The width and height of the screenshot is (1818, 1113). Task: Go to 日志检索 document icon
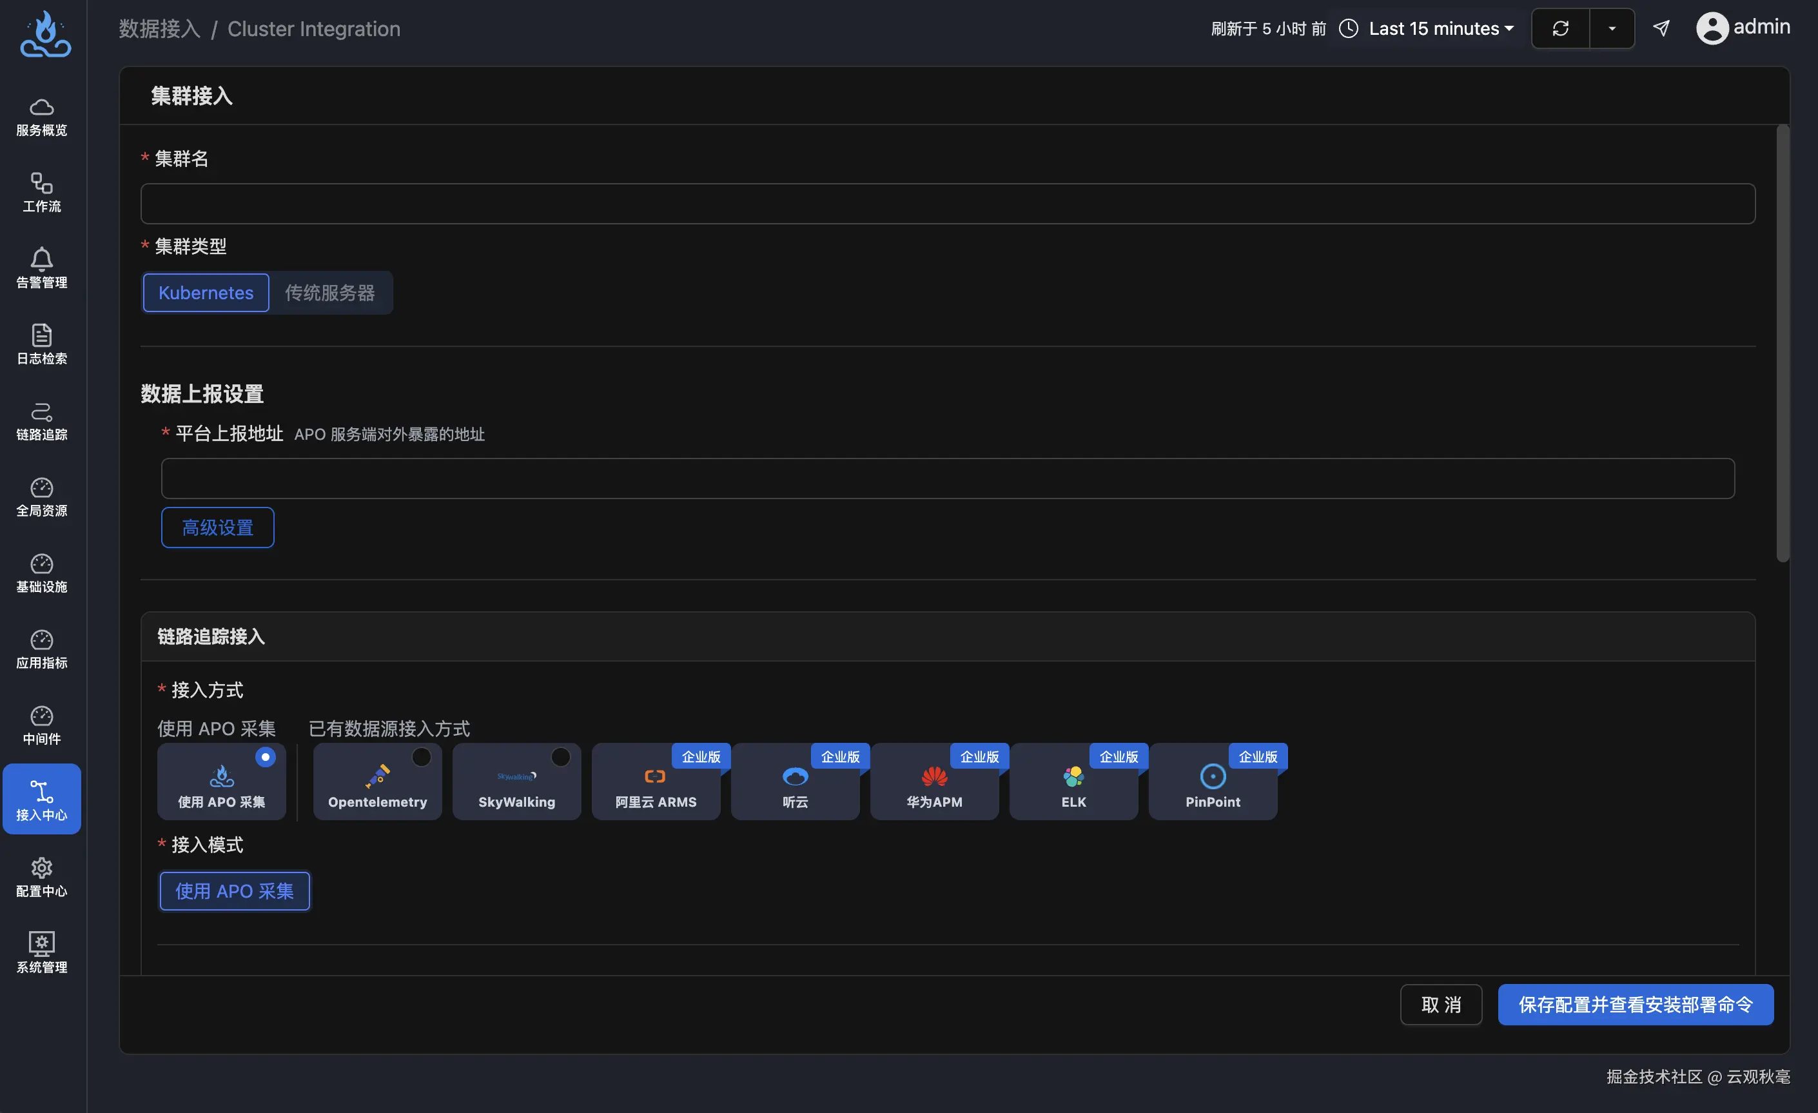[x=41, y=335]
